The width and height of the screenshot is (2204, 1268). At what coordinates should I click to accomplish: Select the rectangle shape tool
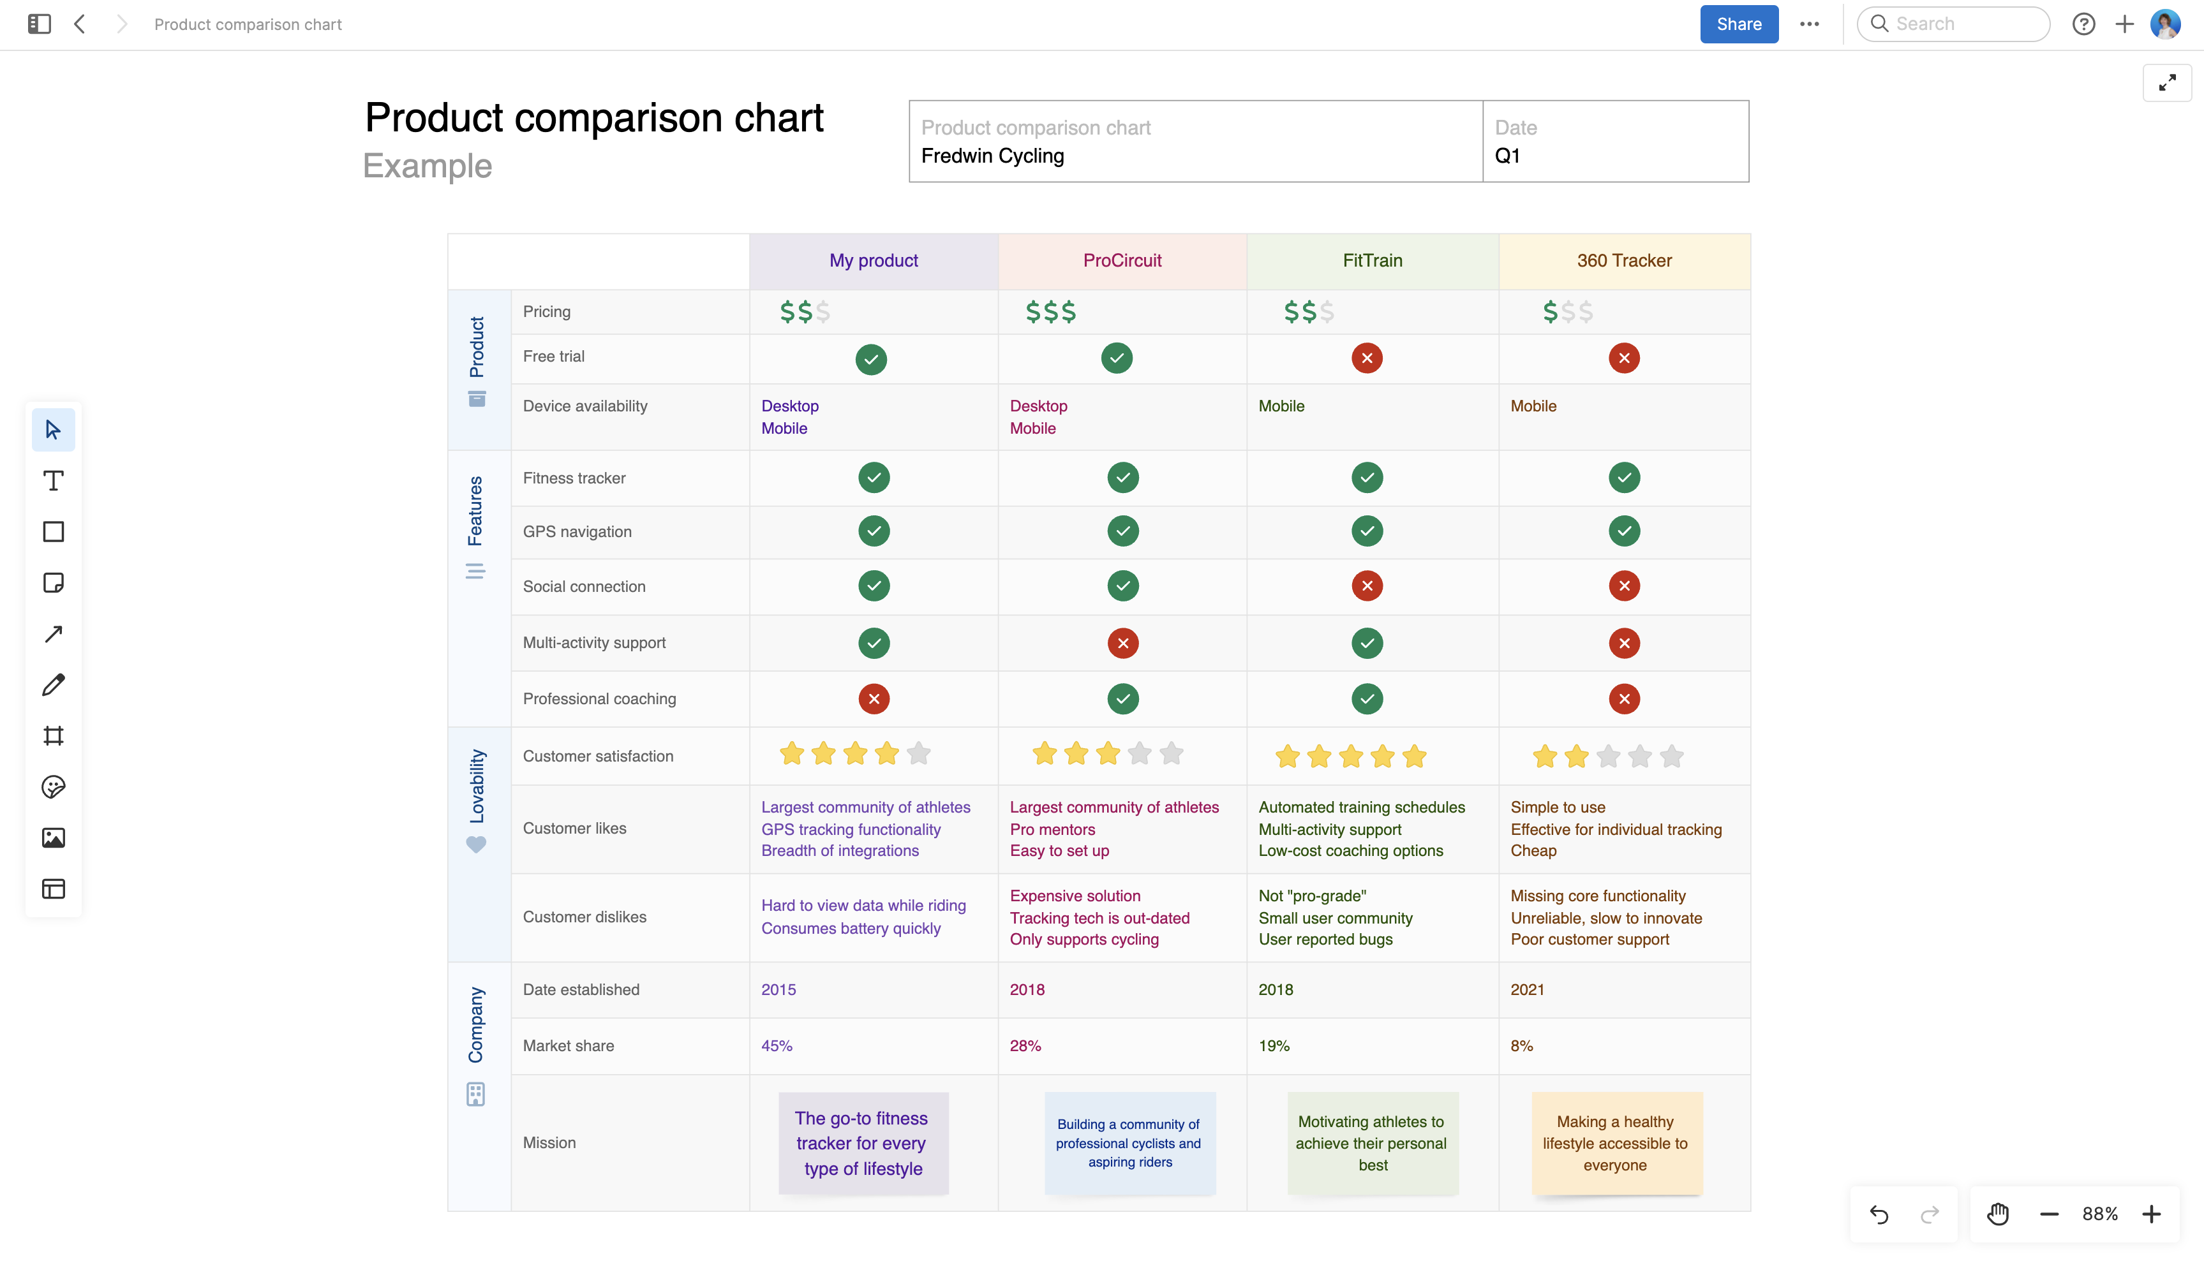53,531
